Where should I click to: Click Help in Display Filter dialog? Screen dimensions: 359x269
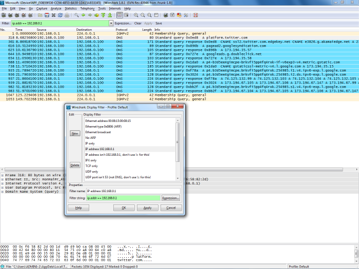tap(78, 208)
